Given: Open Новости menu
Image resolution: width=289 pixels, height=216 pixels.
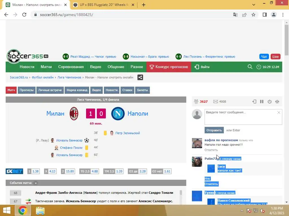Looking at the screenshot, I should [x=27, y=67].
